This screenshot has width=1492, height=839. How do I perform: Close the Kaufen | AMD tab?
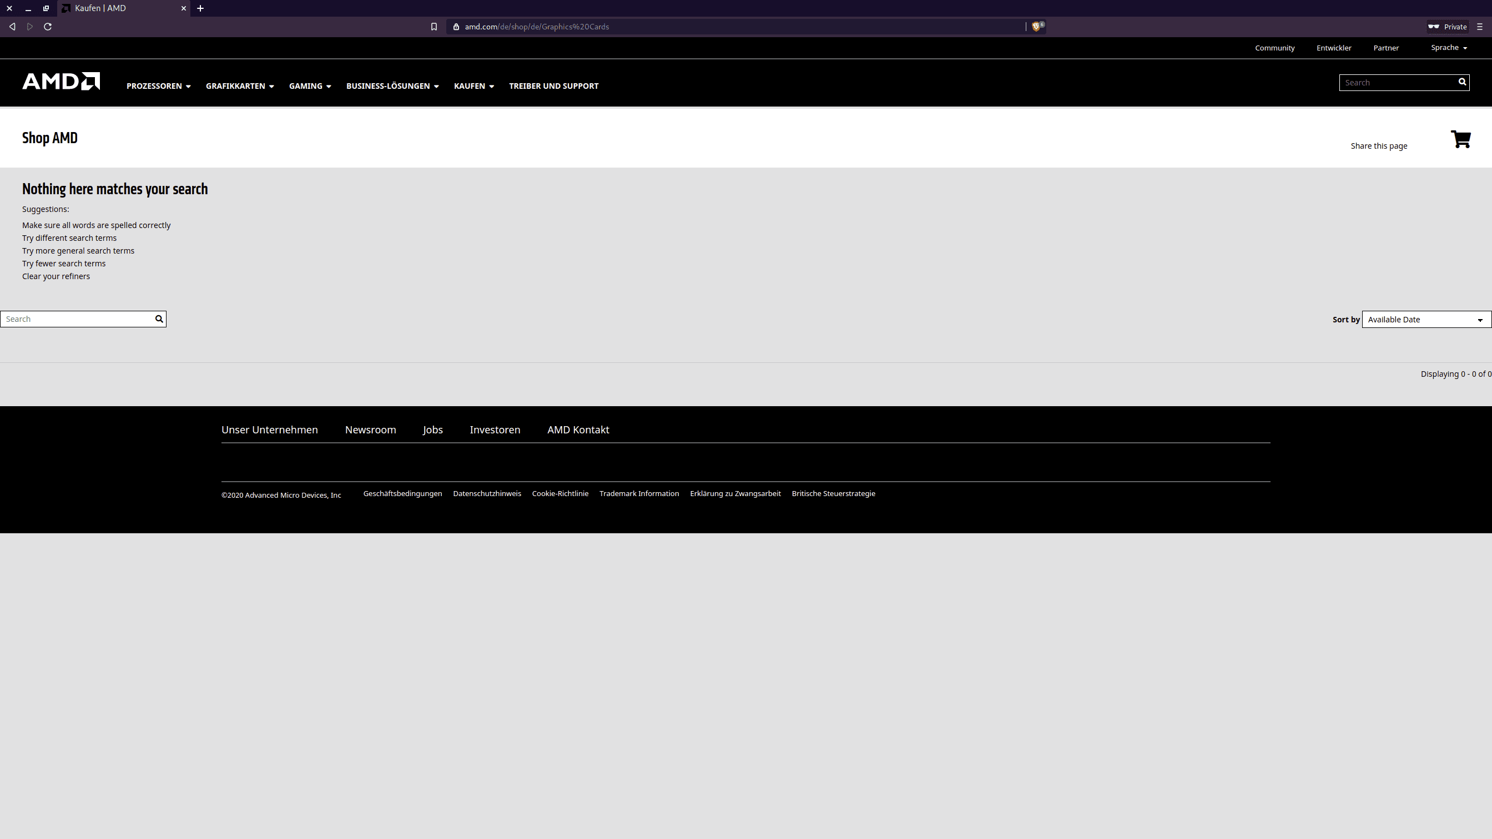(x=184, y=8)
